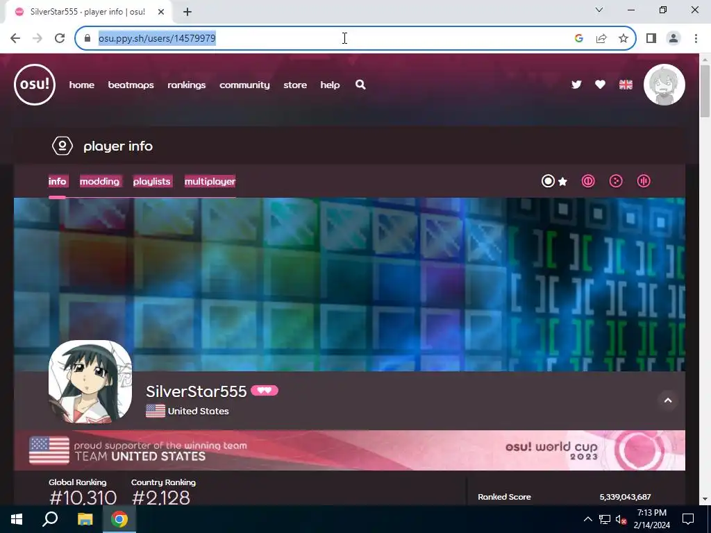
Task: Open Chrome profile account button
Action: click(x=674, y=38)
